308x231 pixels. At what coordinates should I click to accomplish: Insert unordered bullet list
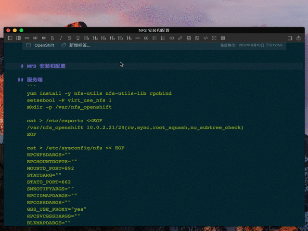(x=163, y=38)
